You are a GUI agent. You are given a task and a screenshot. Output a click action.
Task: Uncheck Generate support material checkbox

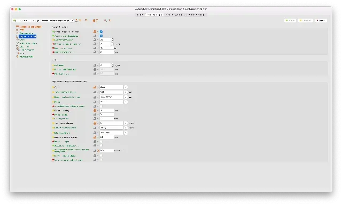pos(101,32)
